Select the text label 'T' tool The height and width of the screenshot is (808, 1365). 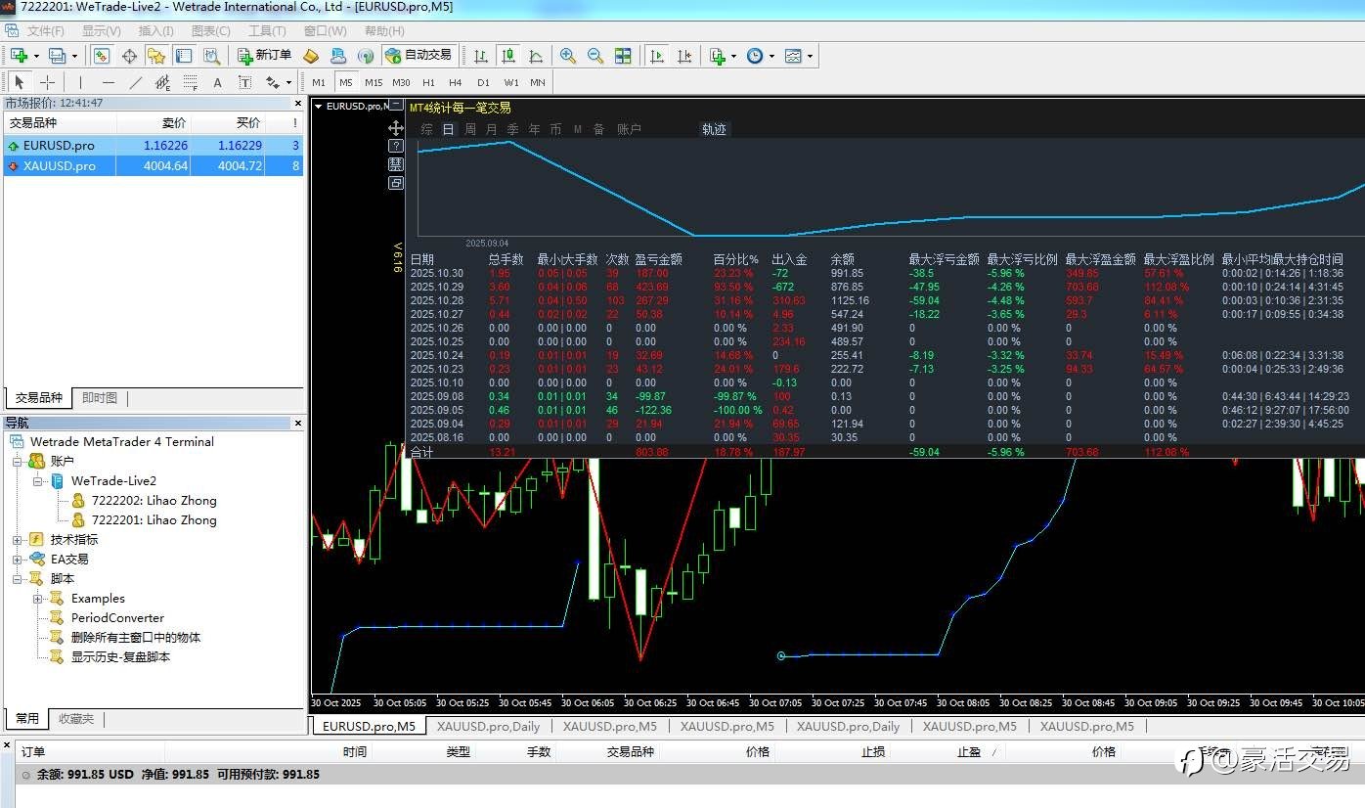[244, 82]
